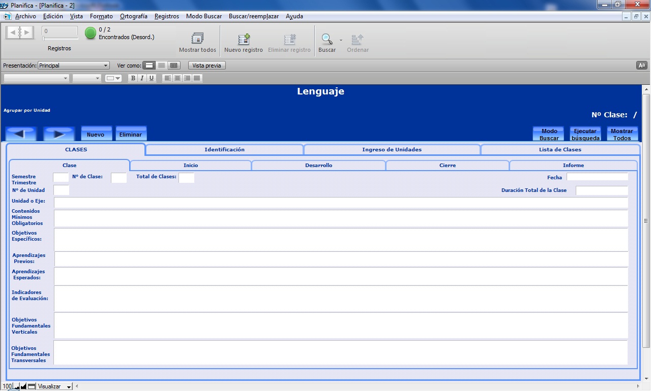Image resolution: width=651 pixels, height=391 pixels.
Task: Open the Edición menu
Action: tap(53, 16)
